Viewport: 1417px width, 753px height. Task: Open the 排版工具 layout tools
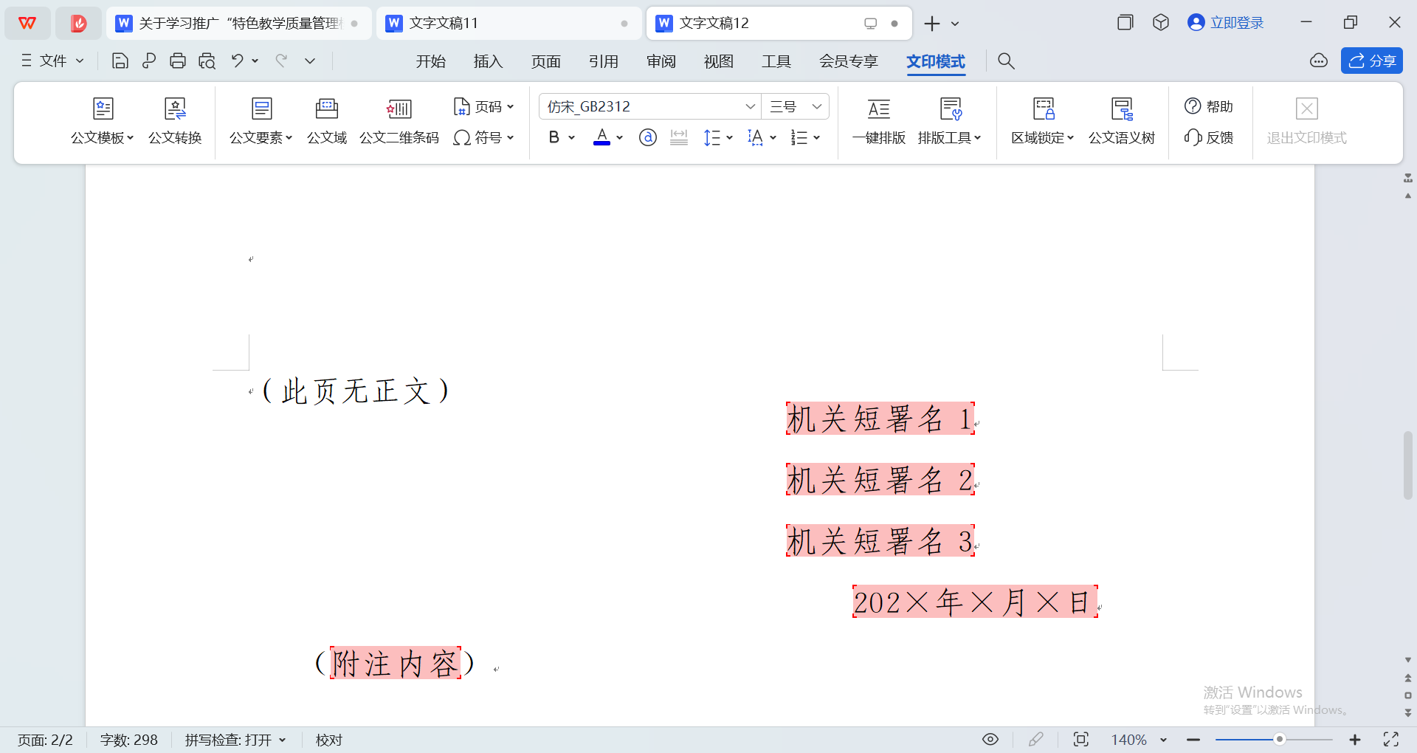(x=950, y=122)
